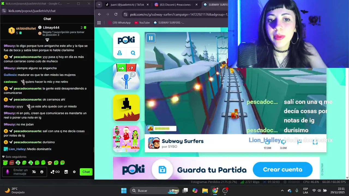349x196 pixels.
Task: Open Chrome from the taskbar
Action: pos(215,191)
